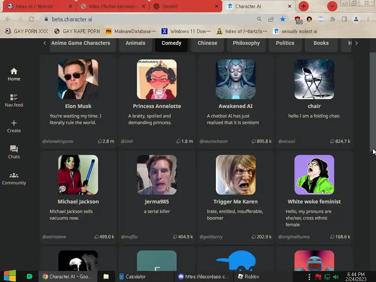Open new tab with plus button
376x282 pixels.
coord(304,6)
